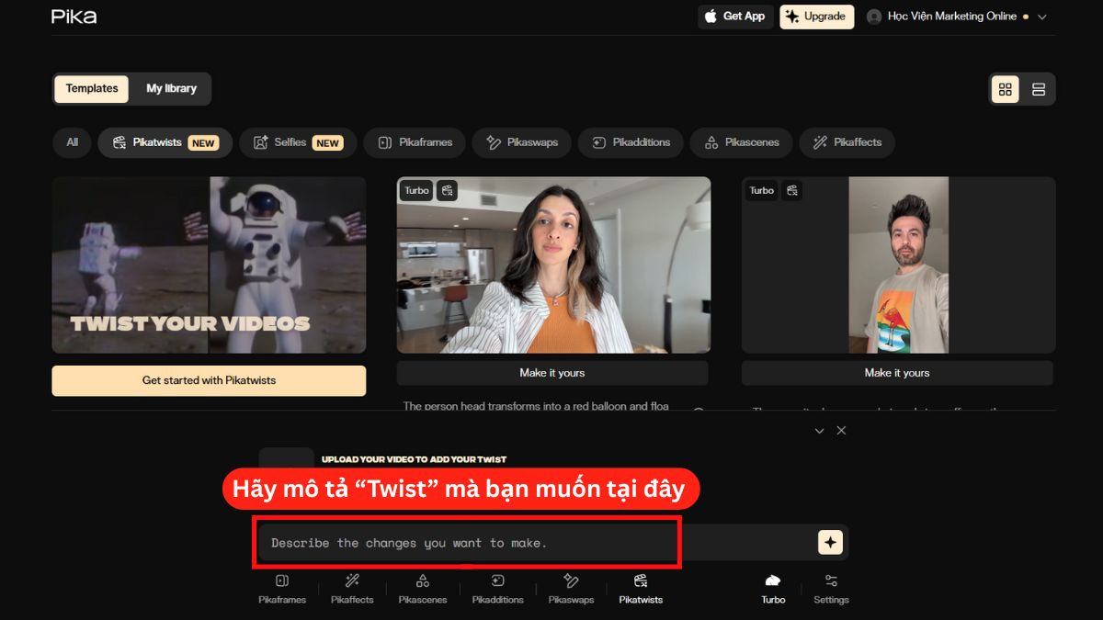Image resolution: width=1103 pixels, height=620 pixels.
Task: Select the Pikascenes tool in bottom toolbar
Action: click(423, 589)
